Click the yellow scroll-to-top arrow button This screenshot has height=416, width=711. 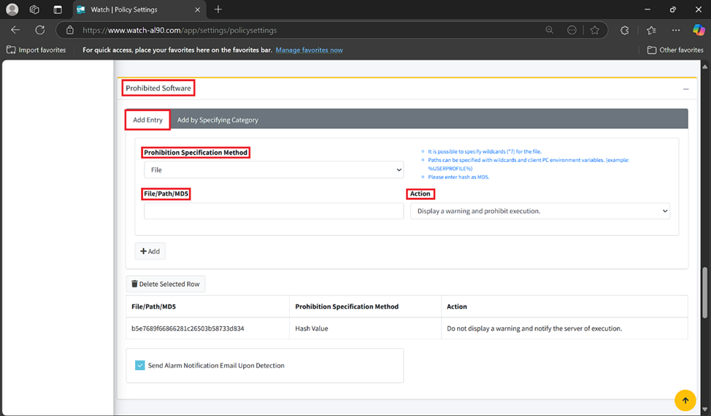(685, 401)
